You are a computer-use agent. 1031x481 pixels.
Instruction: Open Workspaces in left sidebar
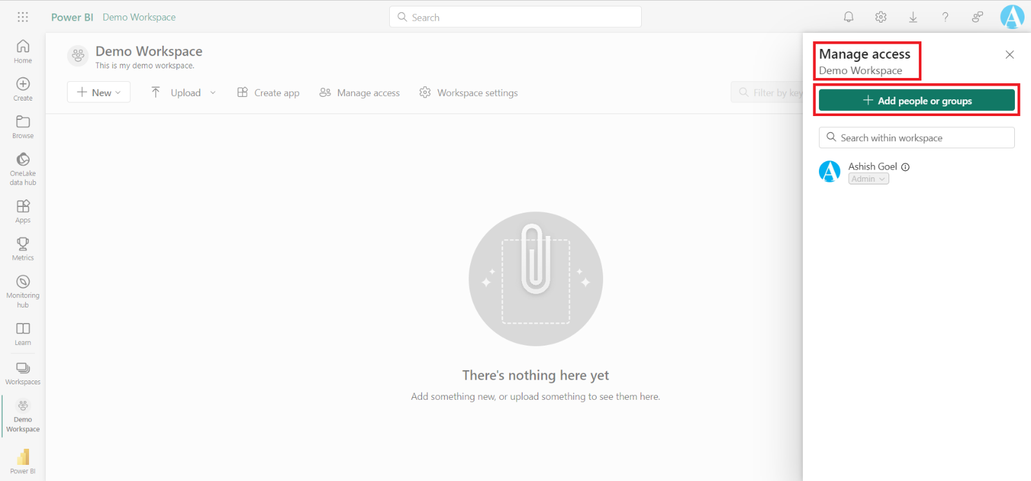[23, 373]
